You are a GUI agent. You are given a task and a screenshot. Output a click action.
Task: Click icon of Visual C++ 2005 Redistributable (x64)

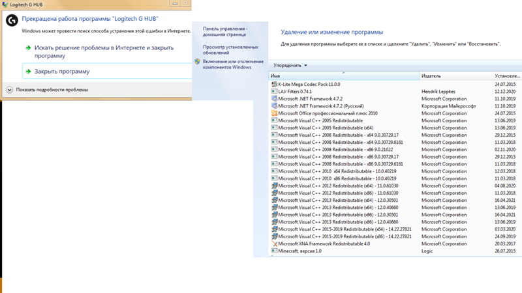(274, 128)
